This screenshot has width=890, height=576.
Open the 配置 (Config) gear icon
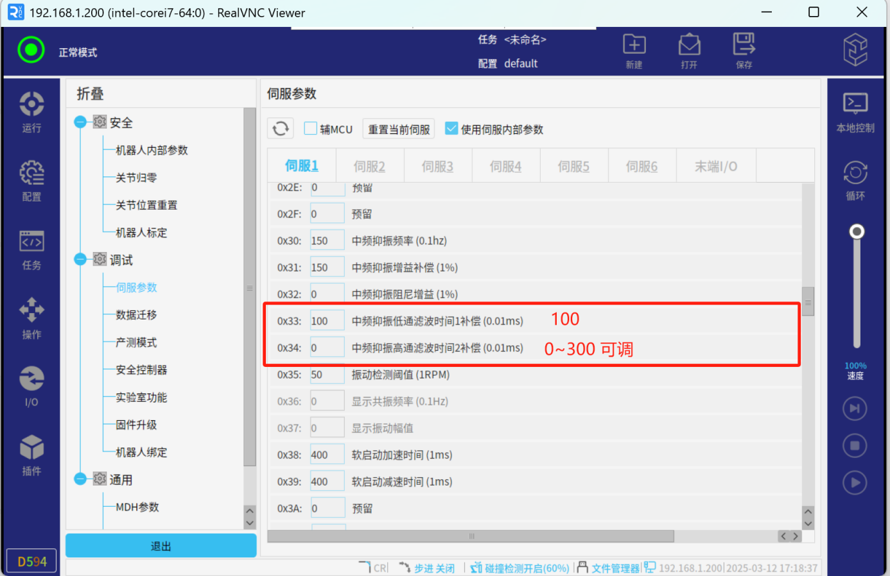[x=31, y=174]
